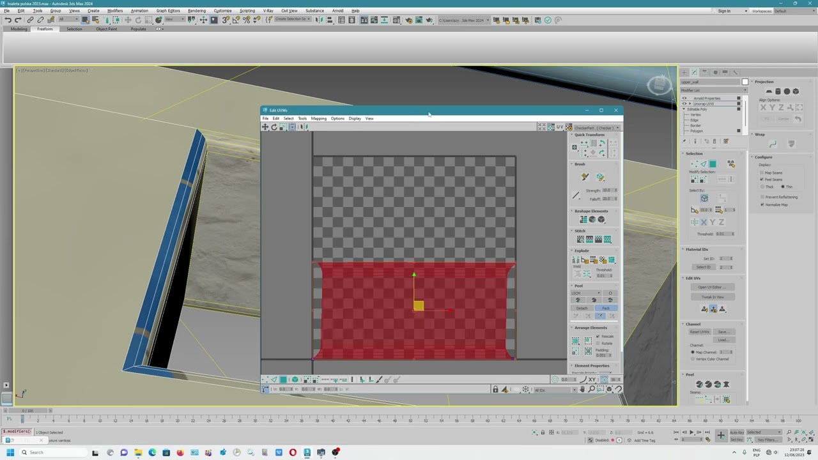The width and height of the screenshot is (818, 460).
Task: Click the Undo arrow in main toolbar
Action: pos(8,20)
